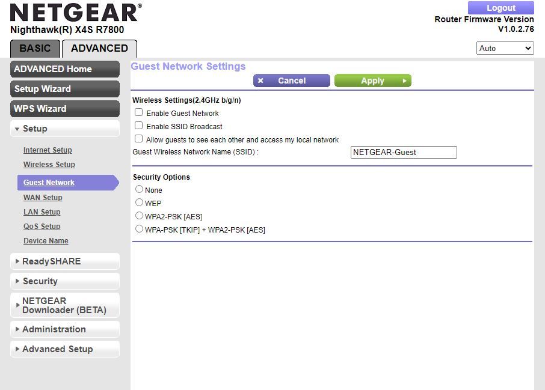This screenshot has width=545, height=390.
Task: Open the Auto language dropdown
Action: [x=505, y=48]
